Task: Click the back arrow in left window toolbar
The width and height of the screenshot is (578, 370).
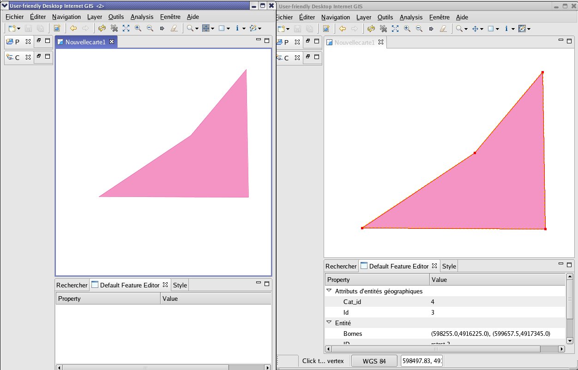Action: point(73,28)
